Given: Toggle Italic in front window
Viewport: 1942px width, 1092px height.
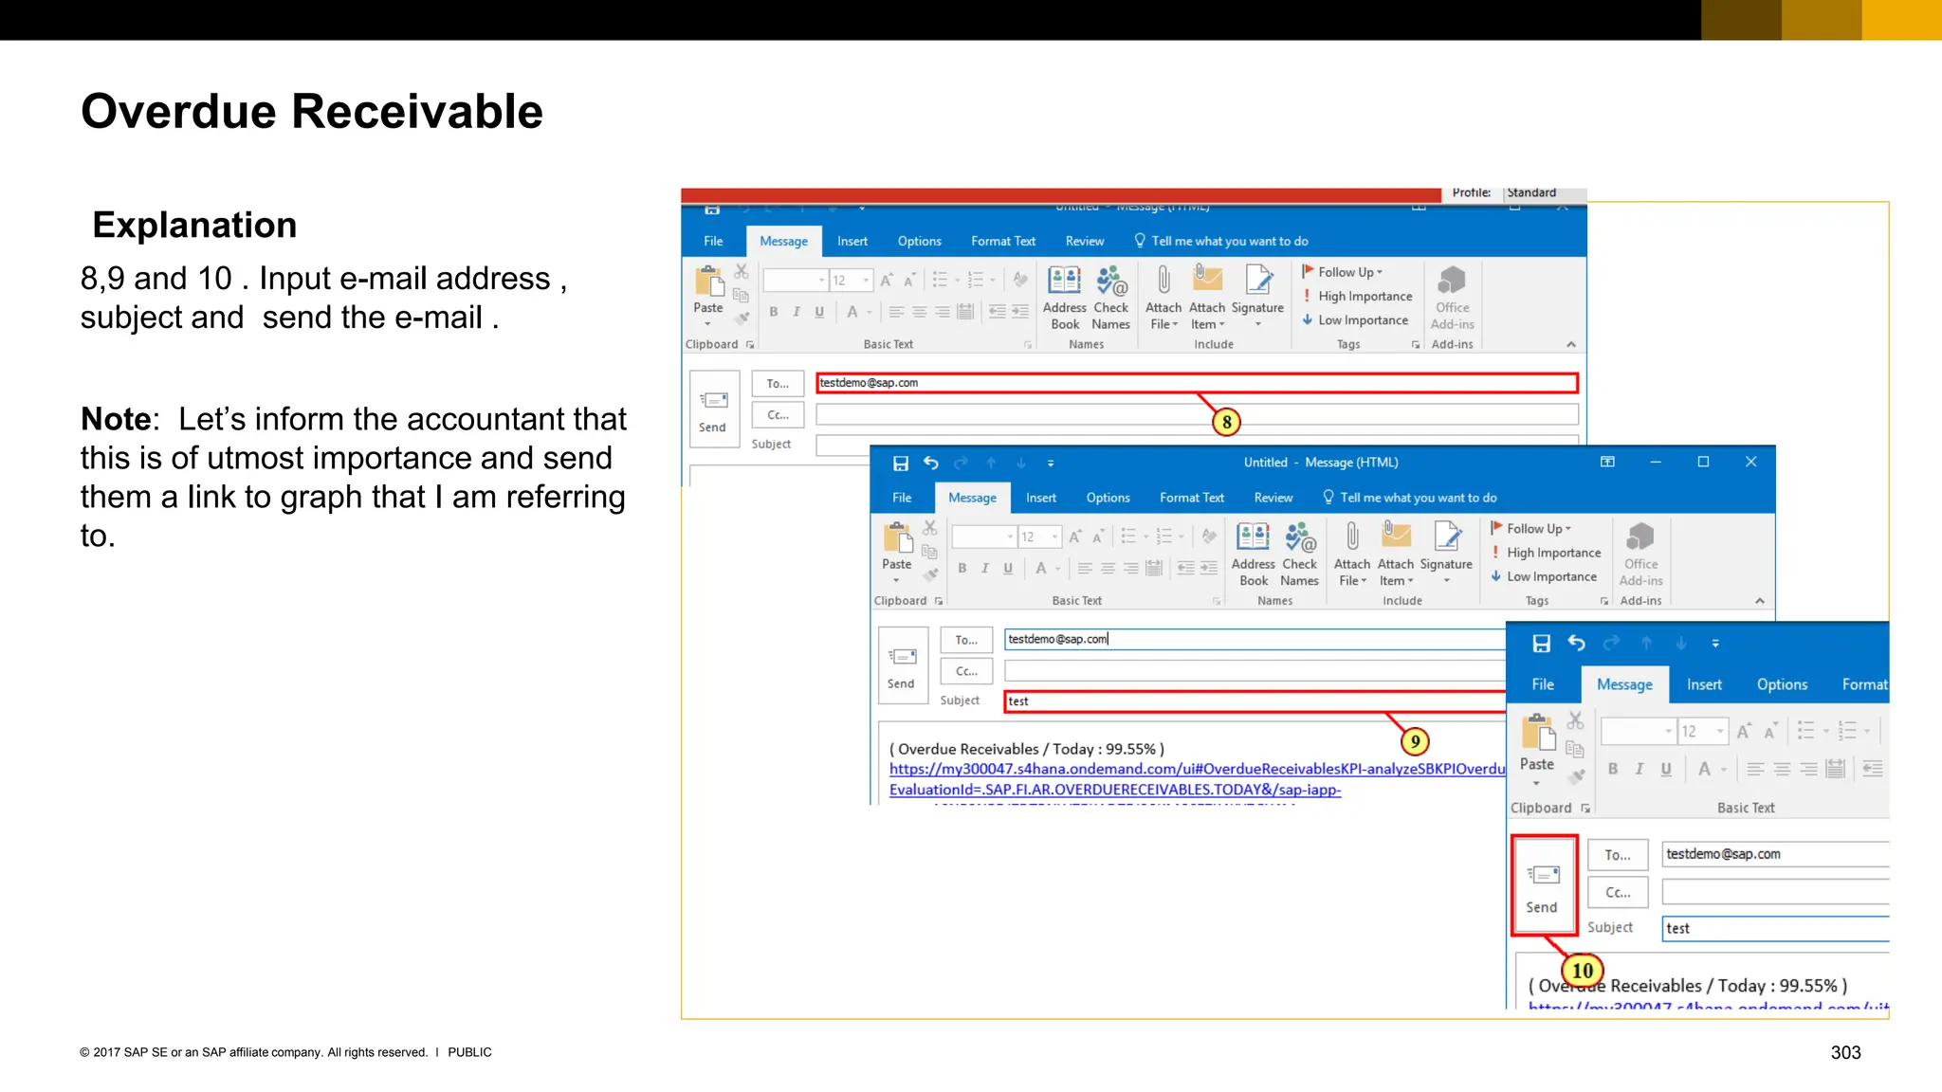Looking at the screenshot, I should [x=1639, y=769].
